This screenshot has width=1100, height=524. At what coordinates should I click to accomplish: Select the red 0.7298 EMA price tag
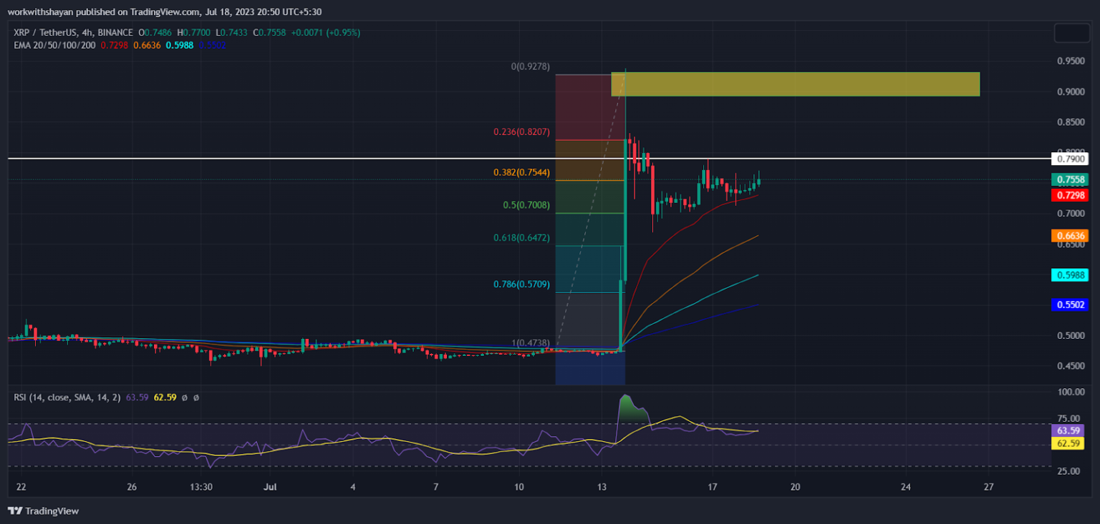pyautogui.click(x=1070, y=195)
